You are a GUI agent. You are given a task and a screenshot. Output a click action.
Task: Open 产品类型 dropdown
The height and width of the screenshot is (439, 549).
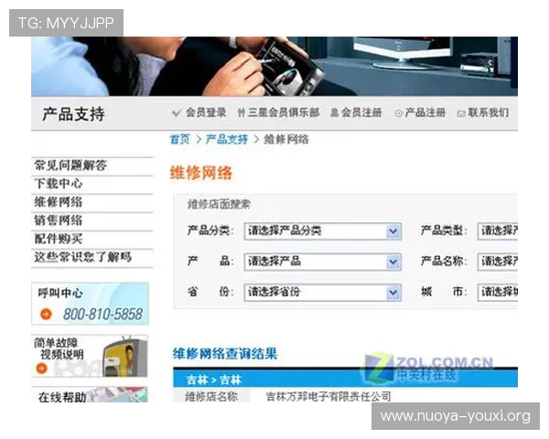(498, 231)
